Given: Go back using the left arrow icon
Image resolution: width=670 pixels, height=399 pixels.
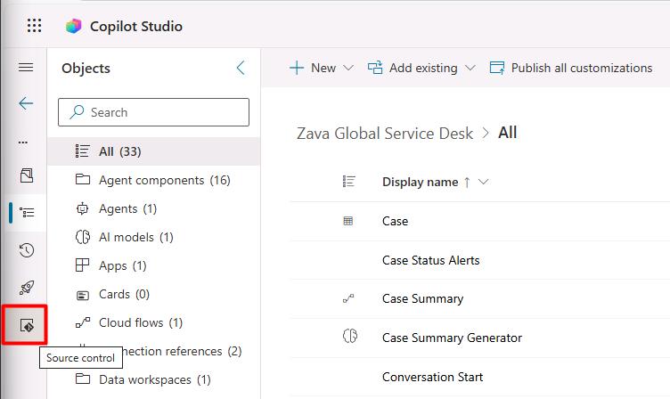Looking at the screenshot, I should (x=26, y=103).
